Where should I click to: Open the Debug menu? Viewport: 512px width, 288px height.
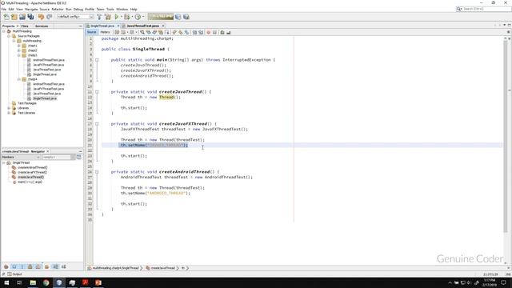[78, 9]
